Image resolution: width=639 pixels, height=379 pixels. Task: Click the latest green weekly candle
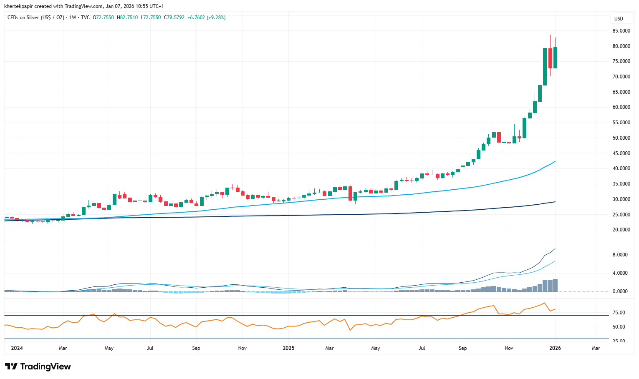point(555,58)
